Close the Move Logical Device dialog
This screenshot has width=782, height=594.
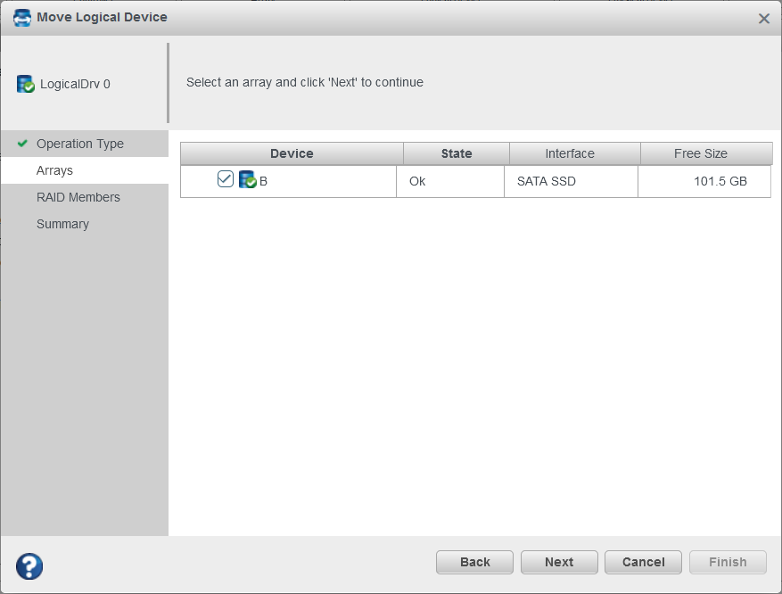764,17
